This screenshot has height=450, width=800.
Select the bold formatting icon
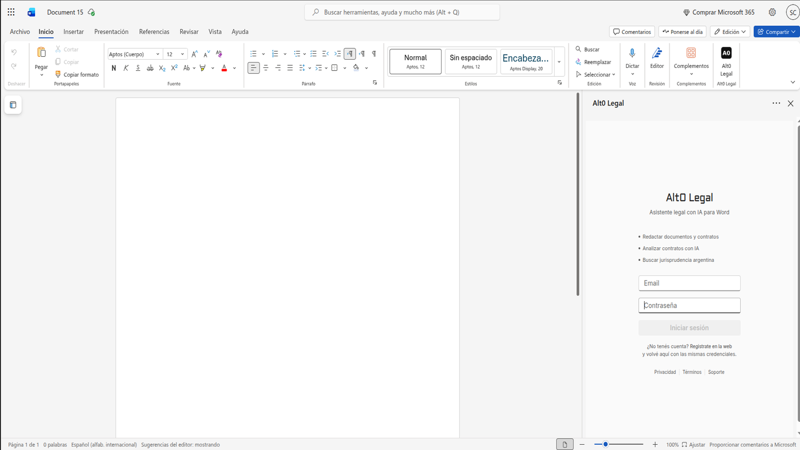114,67
